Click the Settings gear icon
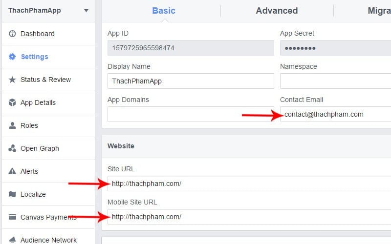The image size is (391, 244). pos(12,57)
